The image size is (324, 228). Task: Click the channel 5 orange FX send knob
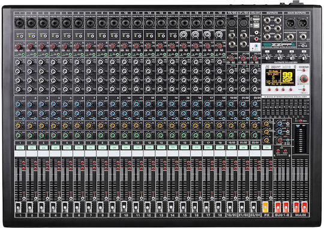click(65, 125)
